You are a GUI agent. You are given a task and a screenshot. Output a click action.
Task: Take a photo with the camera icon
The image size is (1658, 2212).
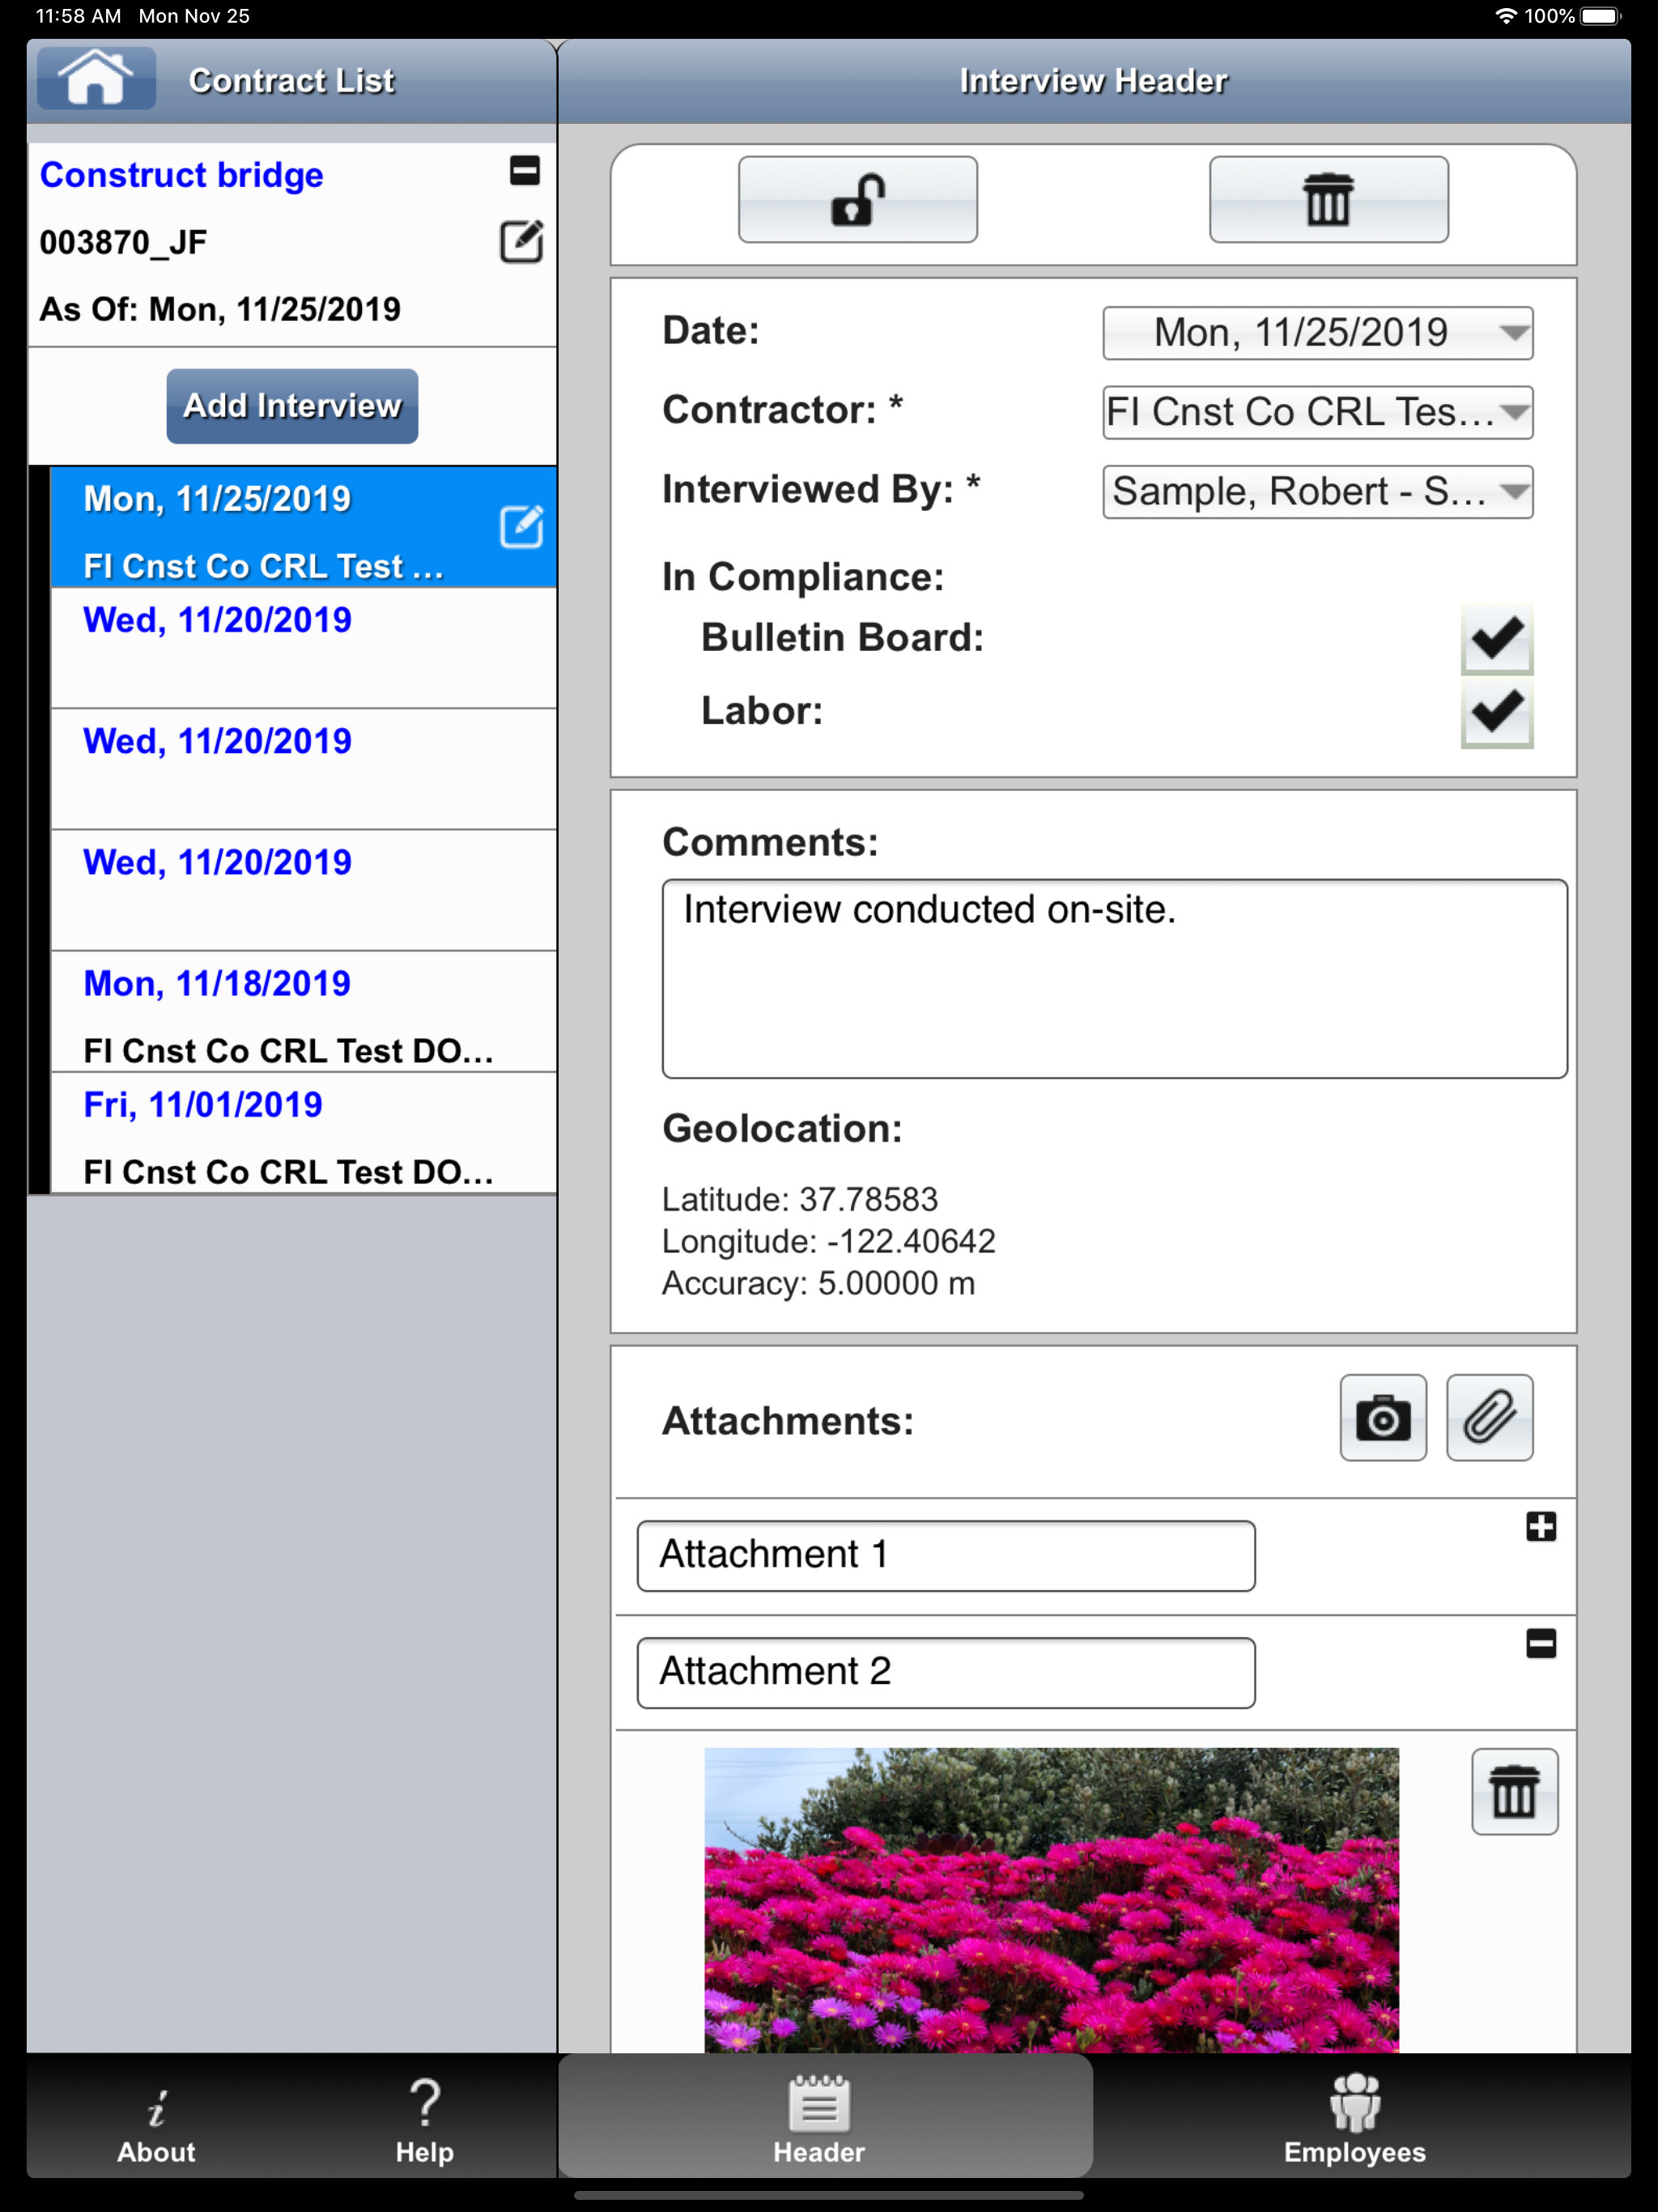tap(1383, 1418)
